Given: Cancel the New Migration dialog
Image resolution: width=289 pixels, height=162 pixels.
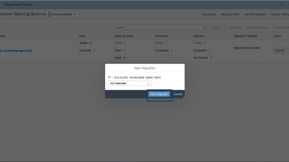Looking at the screenshot, I should pos(177,94).
